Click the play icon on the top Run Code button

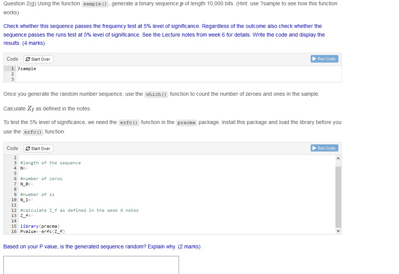click(314, 59)
